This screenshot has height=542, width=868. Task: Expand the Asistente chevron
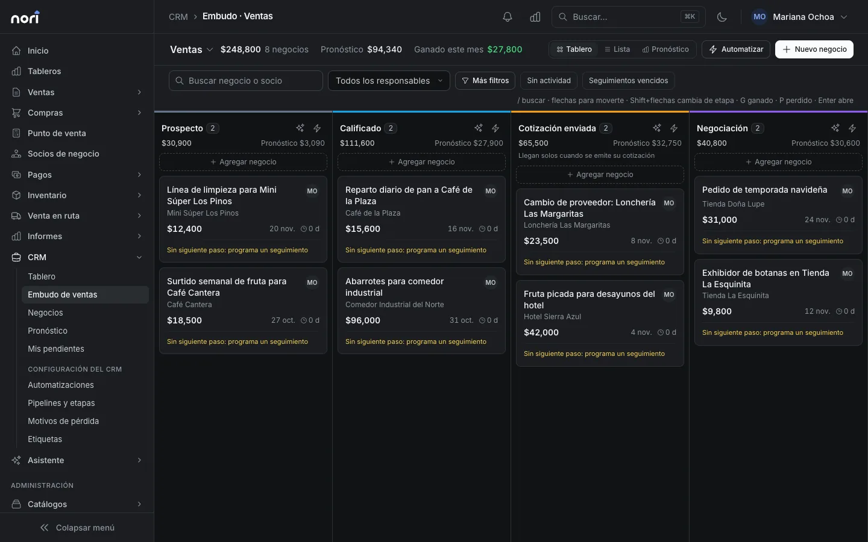pyautogui.click(x=139, y=460)
